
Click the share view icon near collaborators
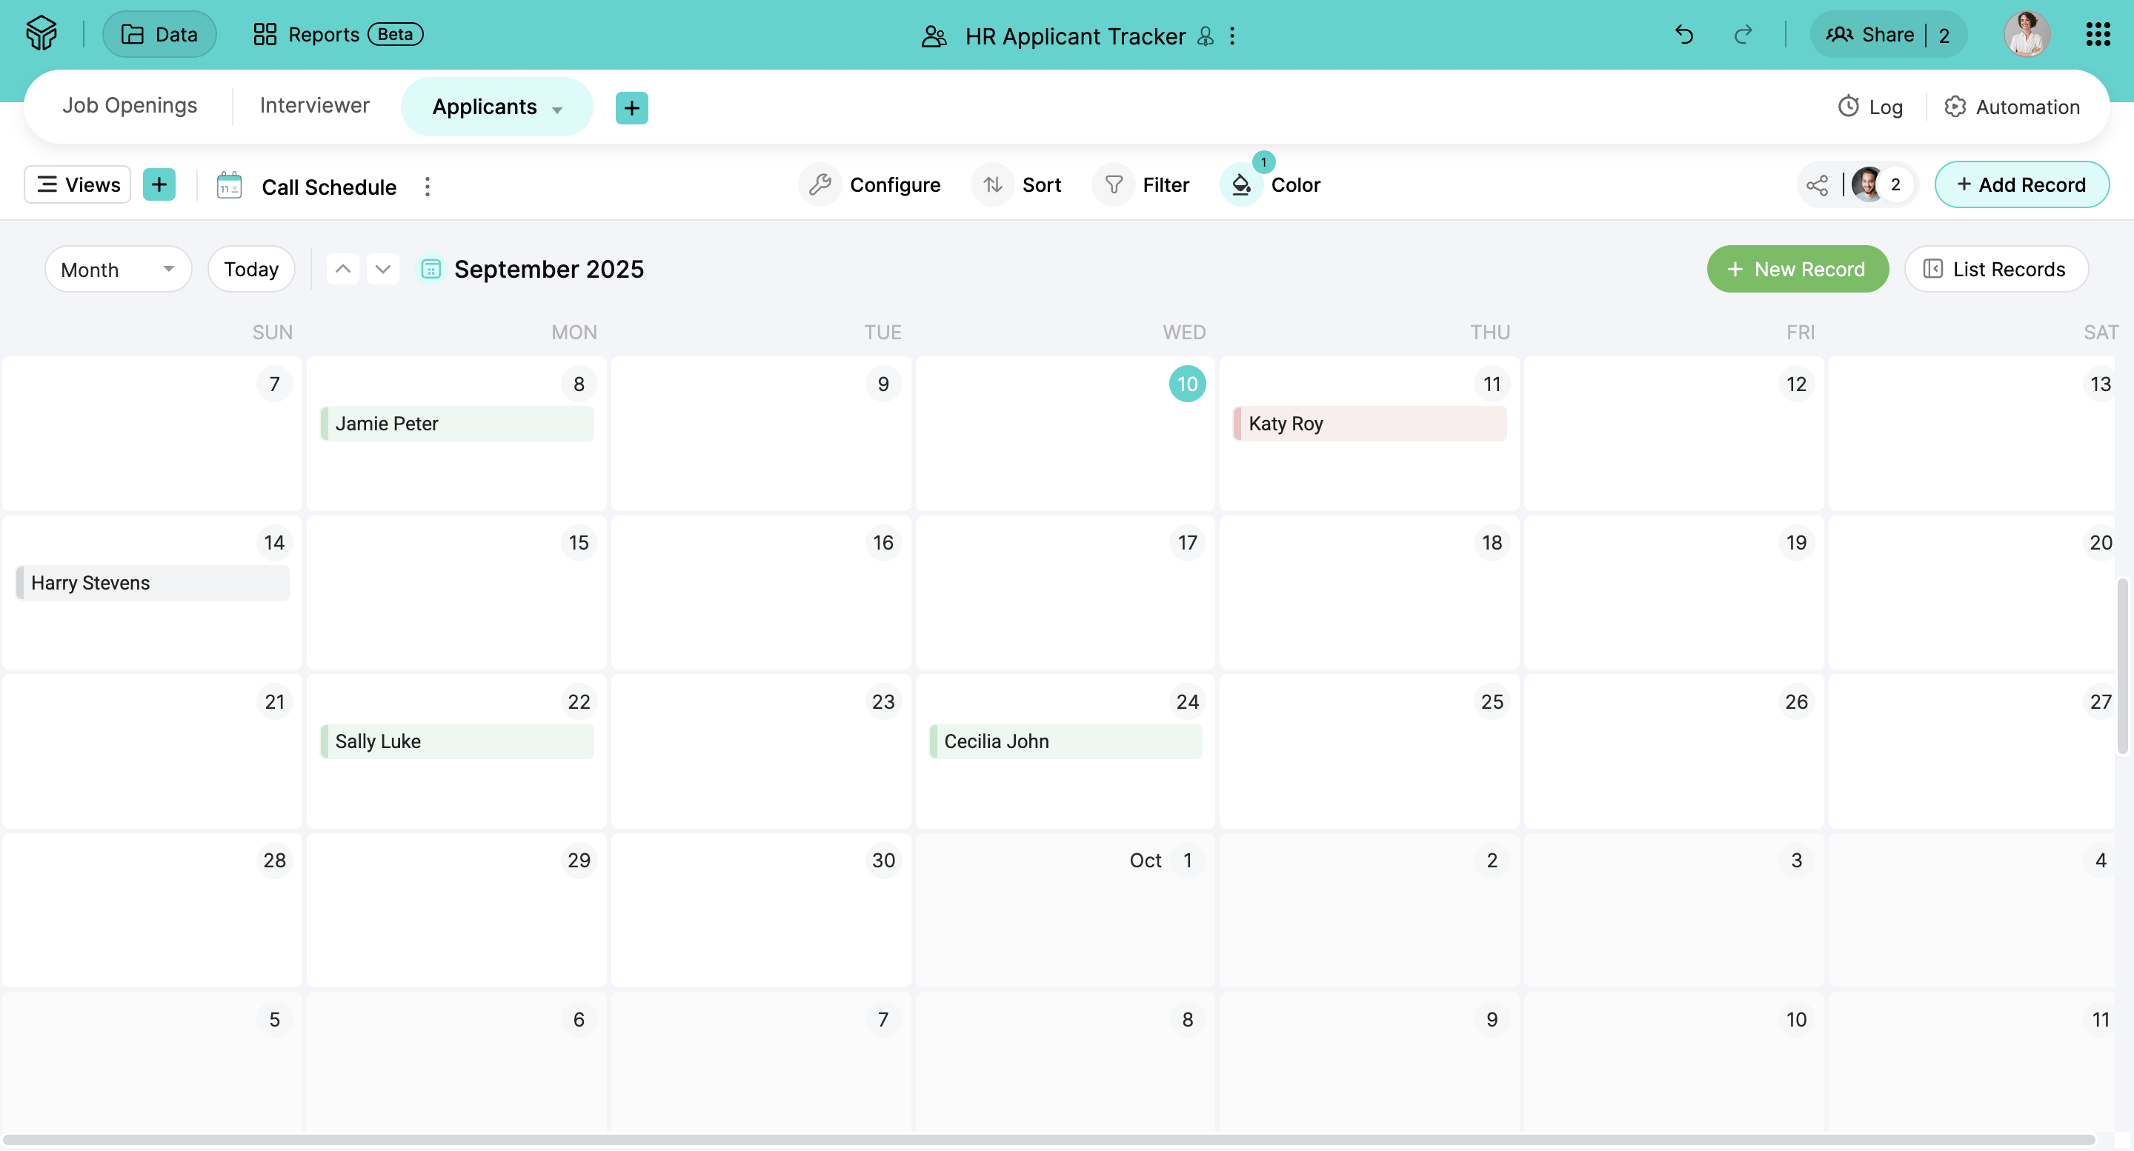[x=1817, y=185]
